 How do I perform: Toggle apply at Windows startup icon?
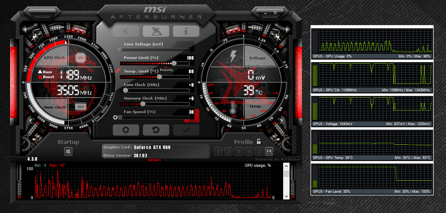pos(68,151)
